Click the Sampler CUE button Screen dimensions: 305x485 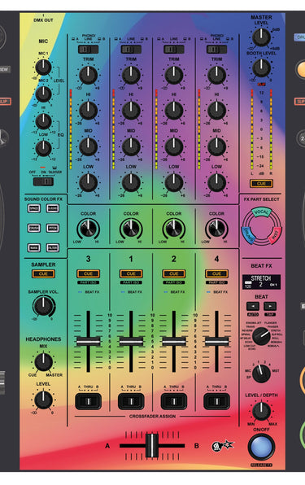tap(43, 273)
